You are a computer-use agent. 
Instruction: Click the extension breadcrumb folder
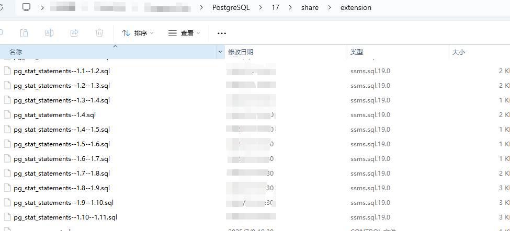pyautogui.click(x=356, y=7)
